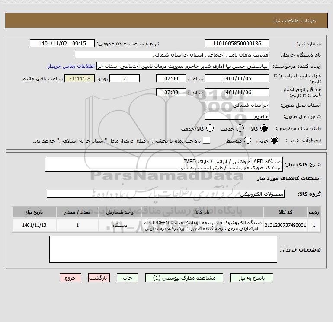Click the remaining days field showing 2

(x=125, y=78)
